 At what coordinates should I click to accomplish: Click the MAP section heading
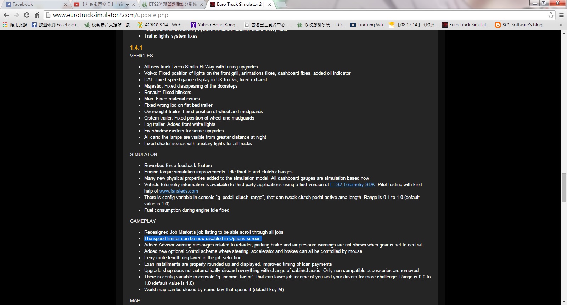[135, 301]
